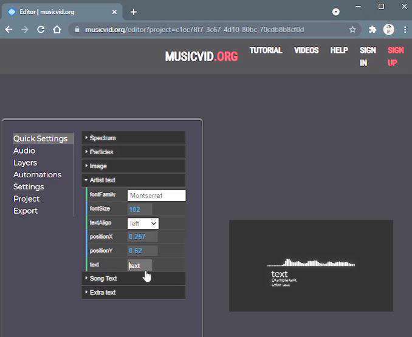This screenshot has height=337, width=412.
Task: Open the Automations section
Action: (37, 175)
